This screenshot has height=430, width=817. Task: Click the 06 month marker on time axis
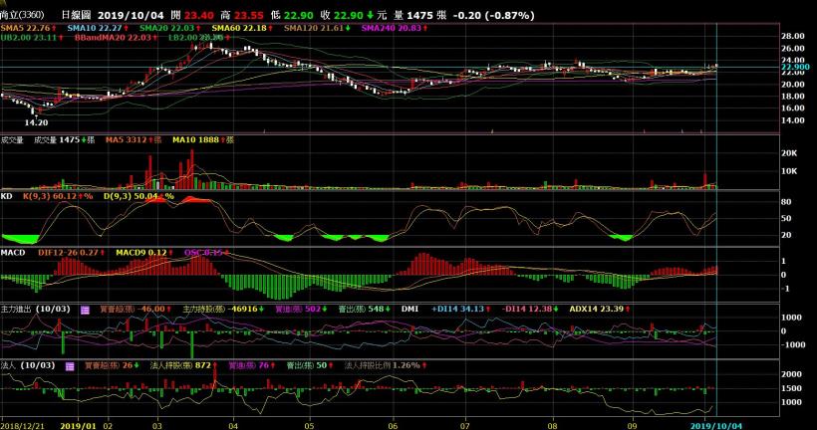coord(393,426)
